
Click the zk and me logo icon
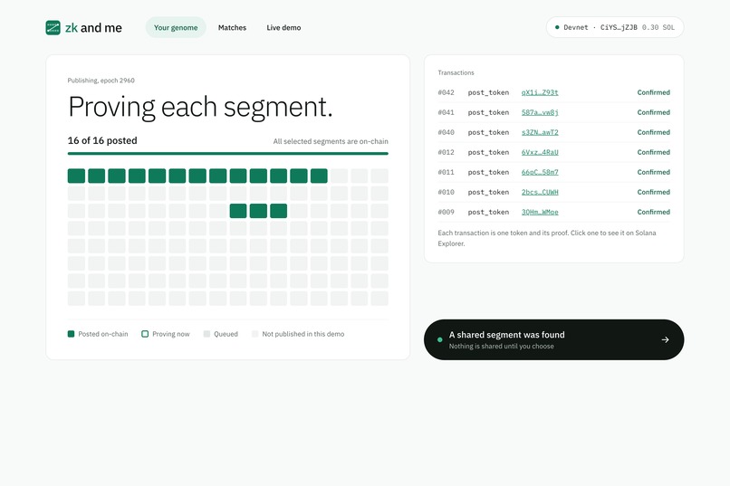tap(53, 27)
